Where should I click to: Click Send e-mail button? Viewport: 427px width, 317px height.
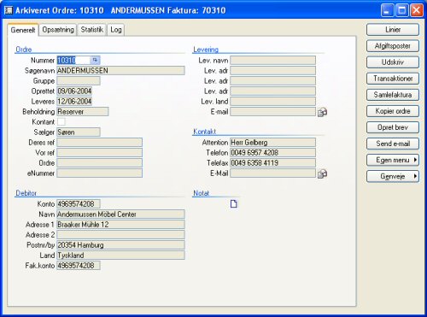click(x=393, y=144)
